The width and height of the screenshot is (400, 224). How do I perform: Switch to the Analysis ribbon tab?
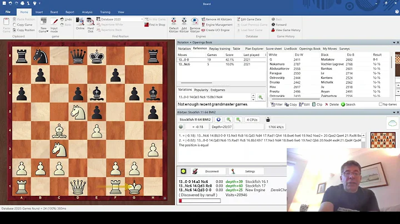pyautogui.click(x=87, y=12)
